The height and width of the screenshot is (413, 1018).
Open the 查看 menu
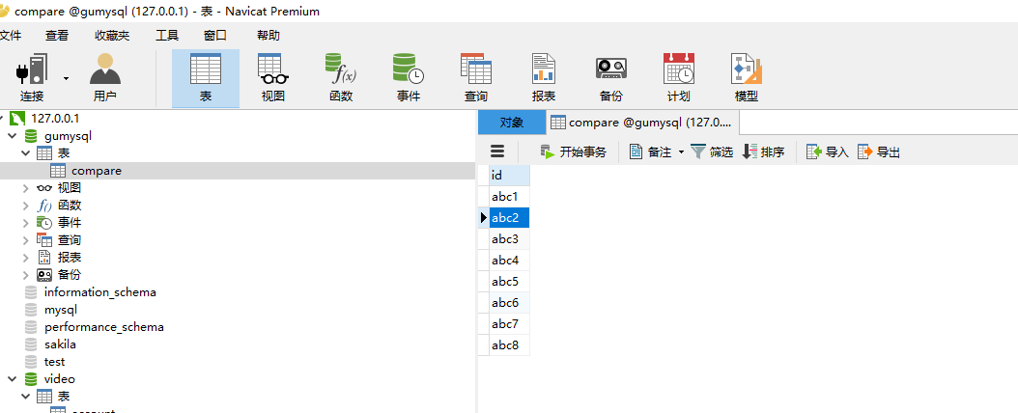coord(56,36)
